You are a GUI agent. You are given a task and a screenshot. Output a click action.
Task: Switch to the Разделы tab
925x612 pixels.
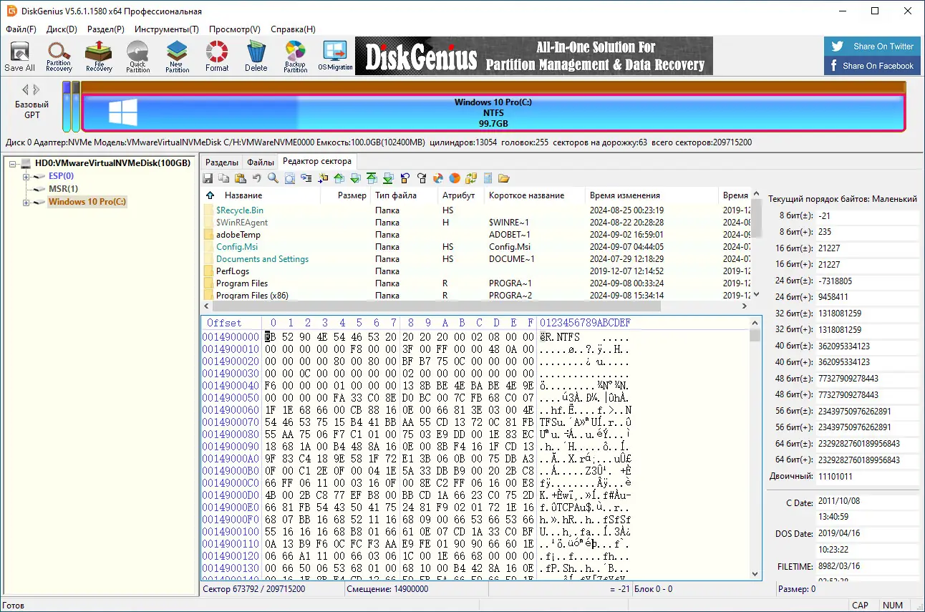pyautogui.click(x=221, y=162)
